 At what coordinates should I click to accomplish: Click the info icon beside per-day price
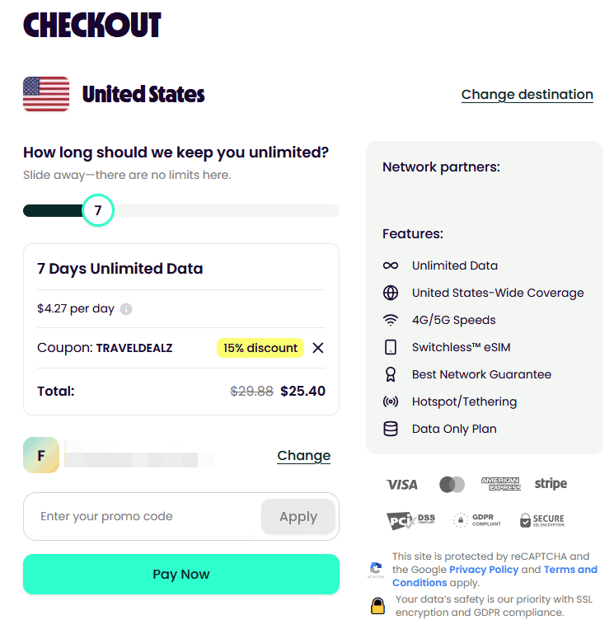(126, 309)
